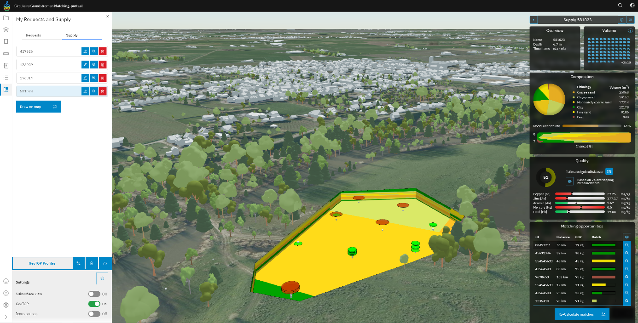Expand the left sidebar with chevron
Screen dimensions: 638x323
click(x=6, y=317)
